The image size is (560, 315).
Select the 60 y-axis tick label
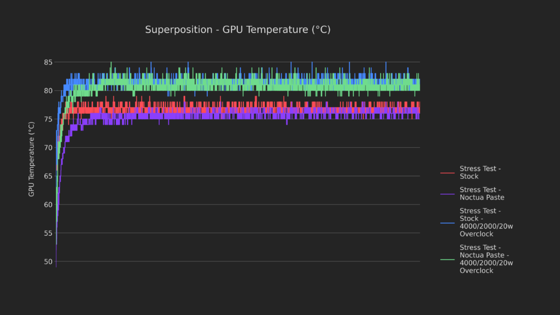coord(48,205)
